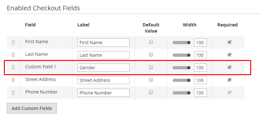Click the drag handle icon for Last Name

click(x=13, y=55)
